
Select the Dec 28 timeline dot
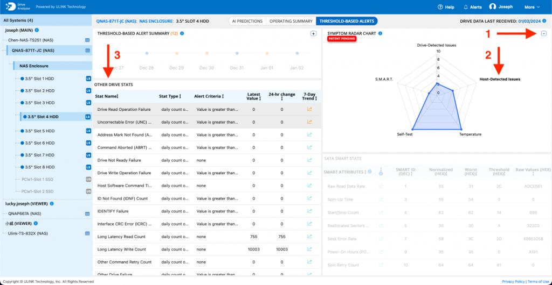pos(147,53)
